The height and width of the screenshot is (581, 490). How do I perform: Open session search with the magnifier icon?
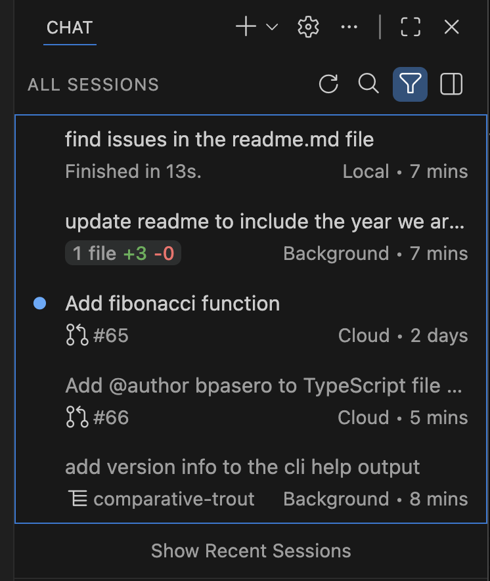point(368,84)
